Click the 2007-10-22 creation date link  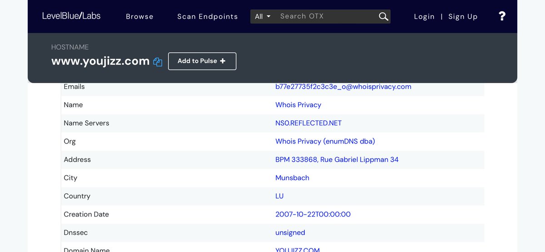312,214
